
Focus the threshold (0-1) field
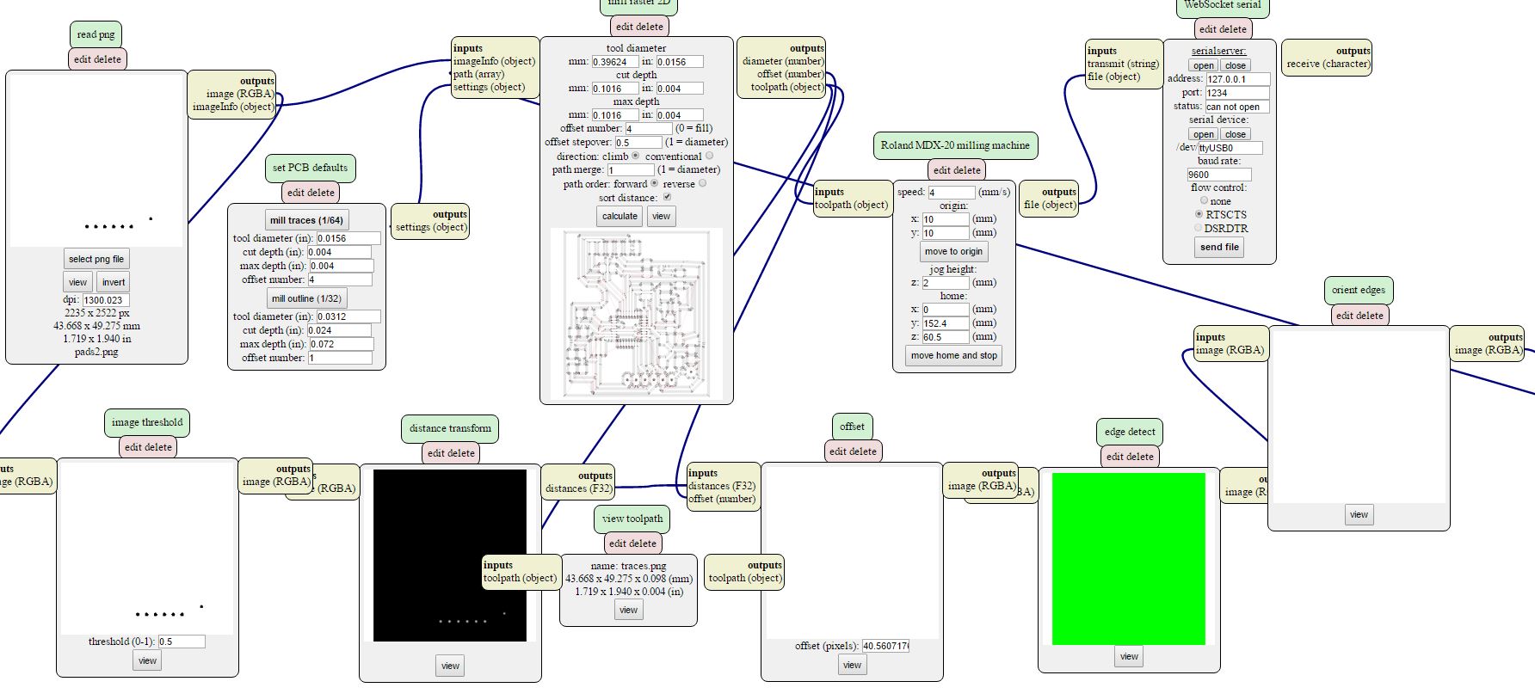[182, 642]
